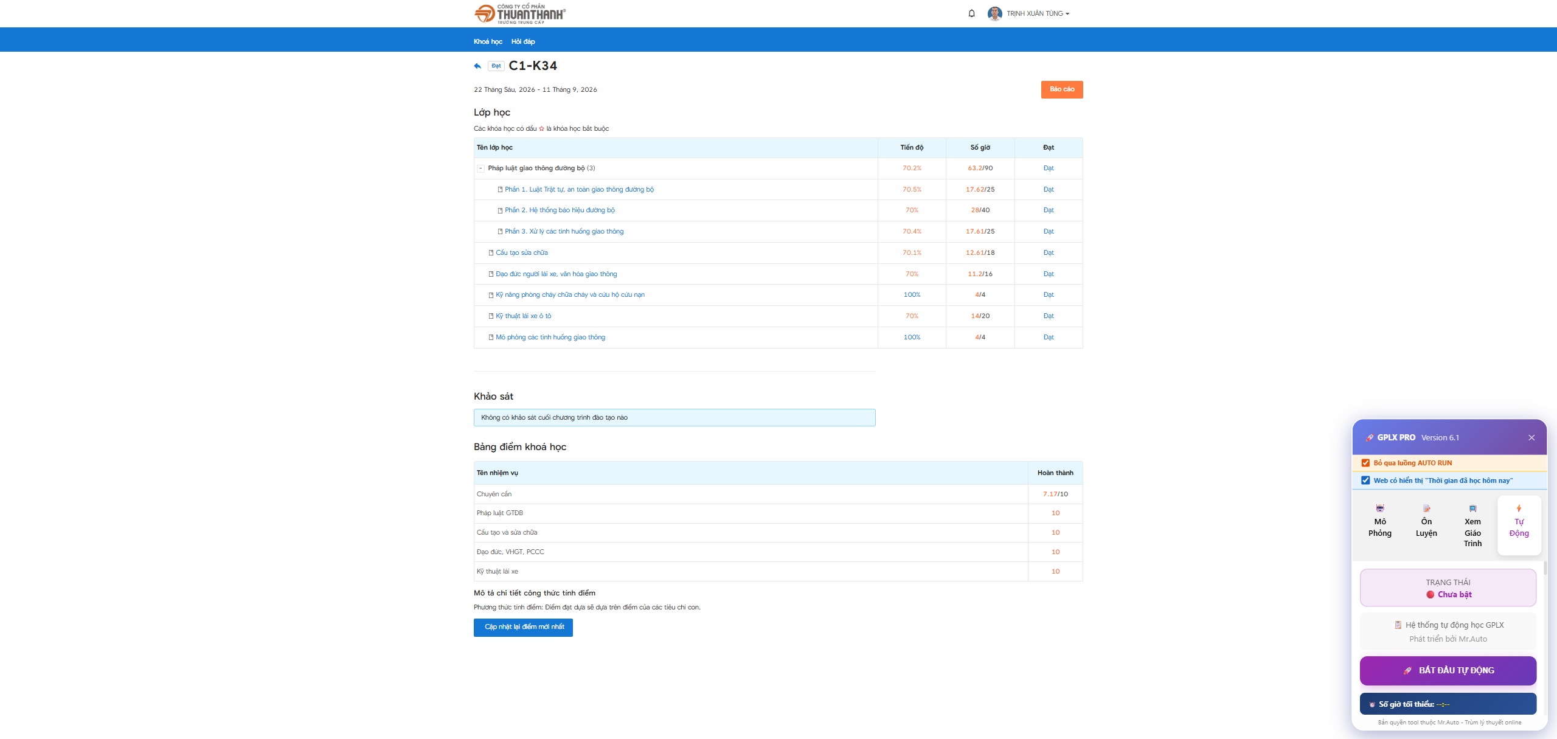Click the Hệ thống tự động học GPLX info box
This screenshot has height=739, width=1557.
point(1448,631)
